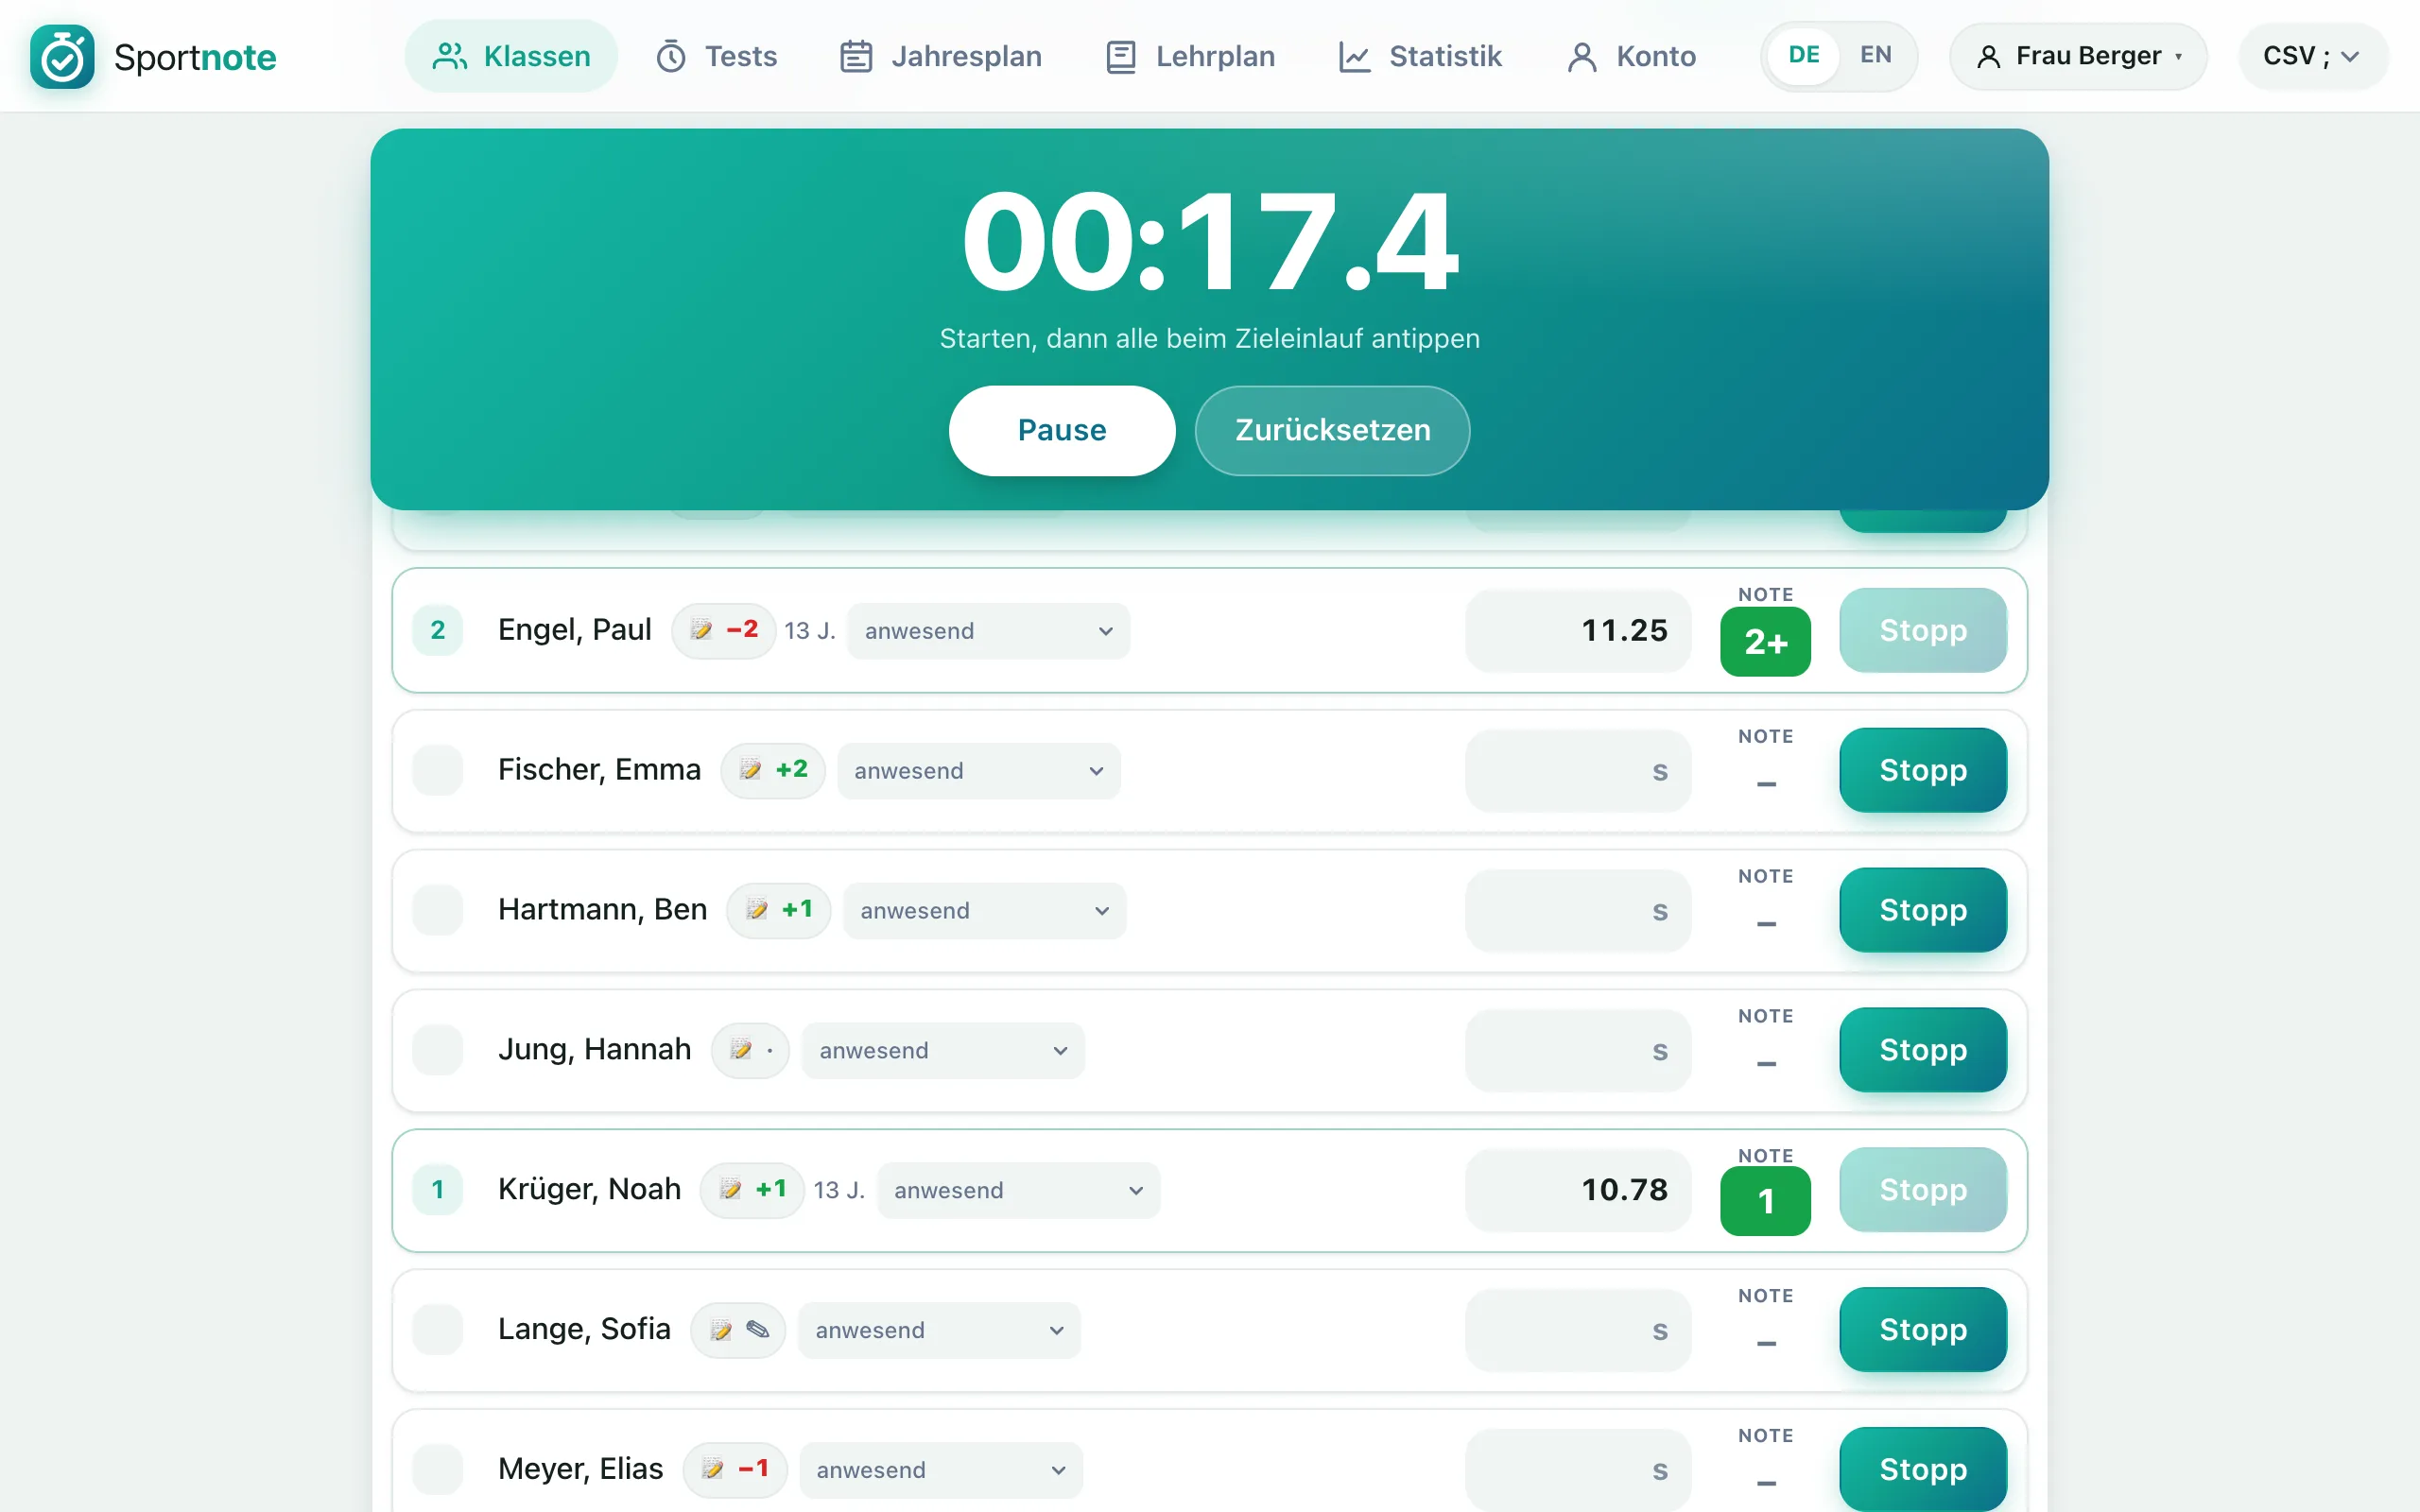The image size is (2420, 1512).
Task: Stop the time for Hartmann, Ben
Action: click(1922, 910)
